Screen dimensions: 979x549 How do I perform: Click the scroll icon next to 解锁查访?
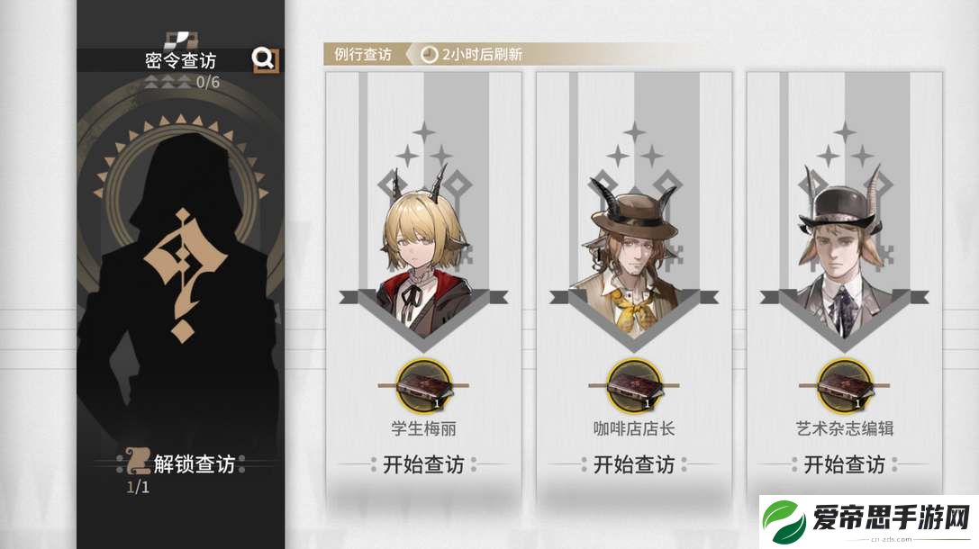click(x=137, y=463)
